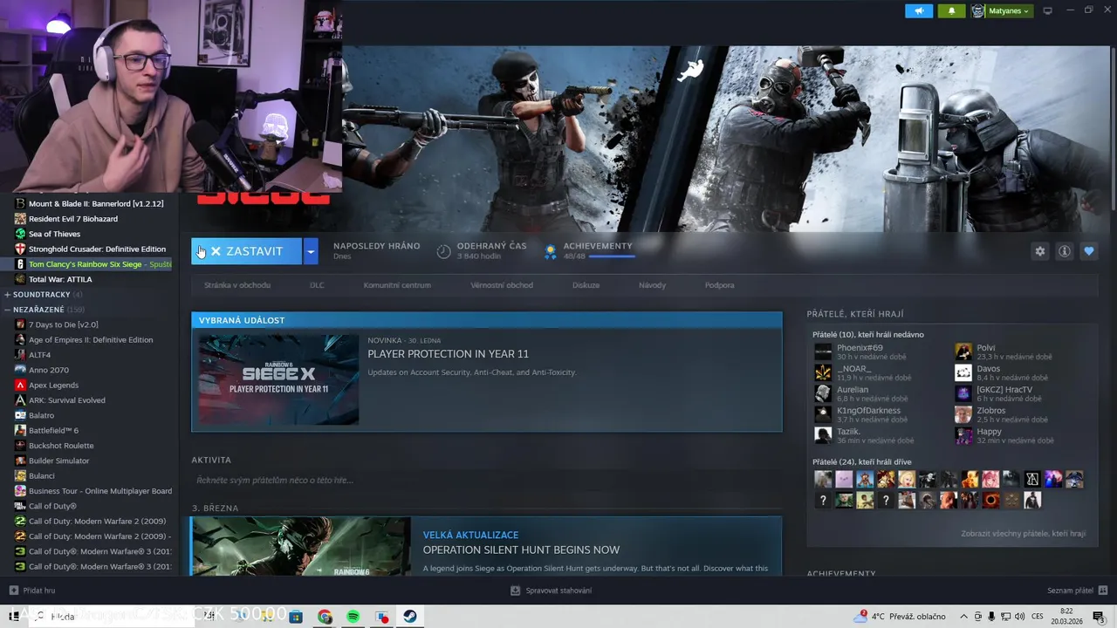Click Phoenix#69's friend avatar
This screenshot has height=628, width=1117.
[823, 352]
